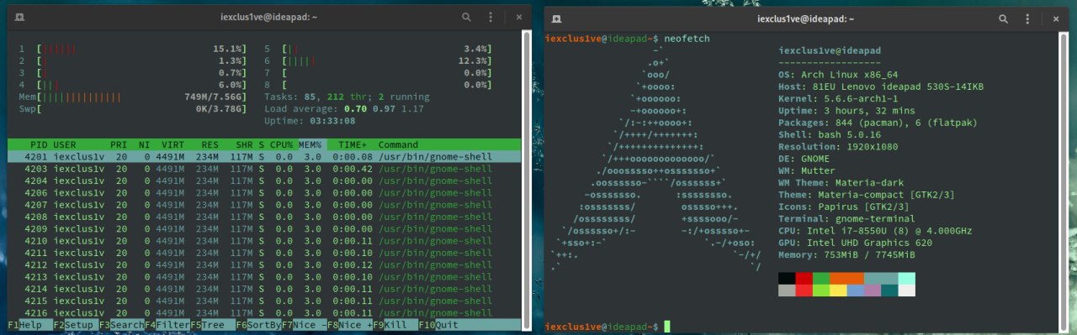Image resolution: width=1077 pixels, height=335 pixels.
Task: Switch to F5 Tree view in htop
Action: tap(212, 325)
